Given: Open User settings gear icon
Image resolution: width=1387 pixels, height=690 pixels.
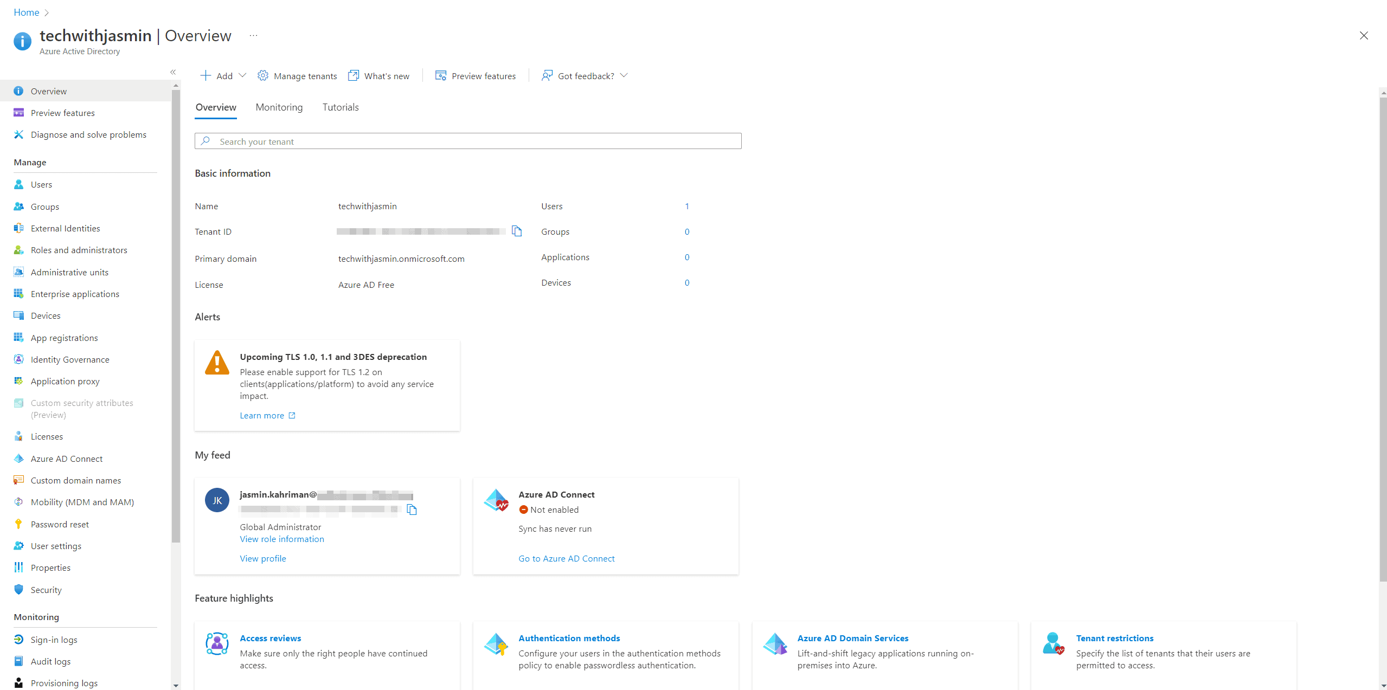Looking at the screenshot, I should [x=18, y=546].
